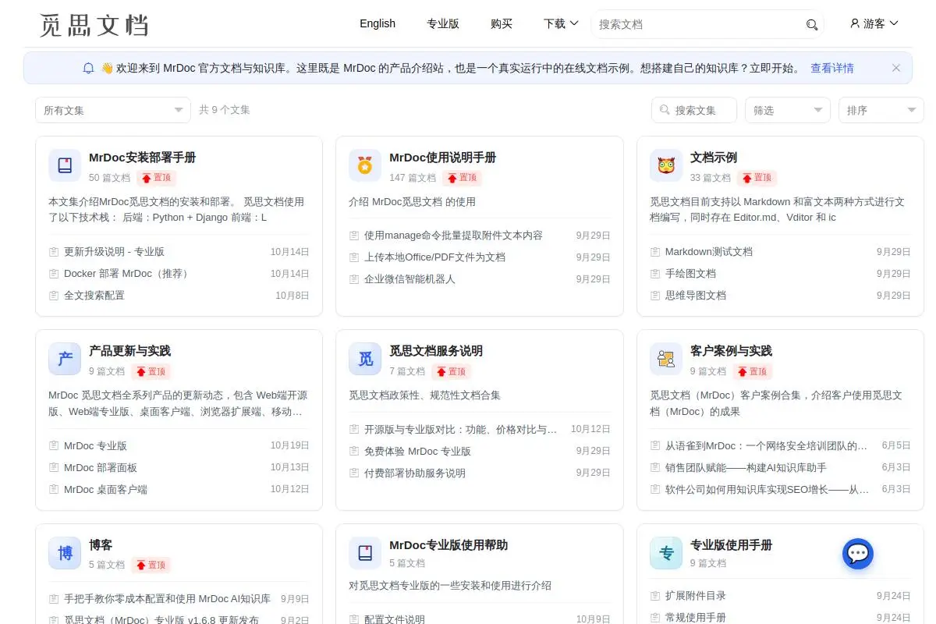Click the 查看详情 link in the banner
The height and width of the screenshot is (624, 936).
pos(832,68)
